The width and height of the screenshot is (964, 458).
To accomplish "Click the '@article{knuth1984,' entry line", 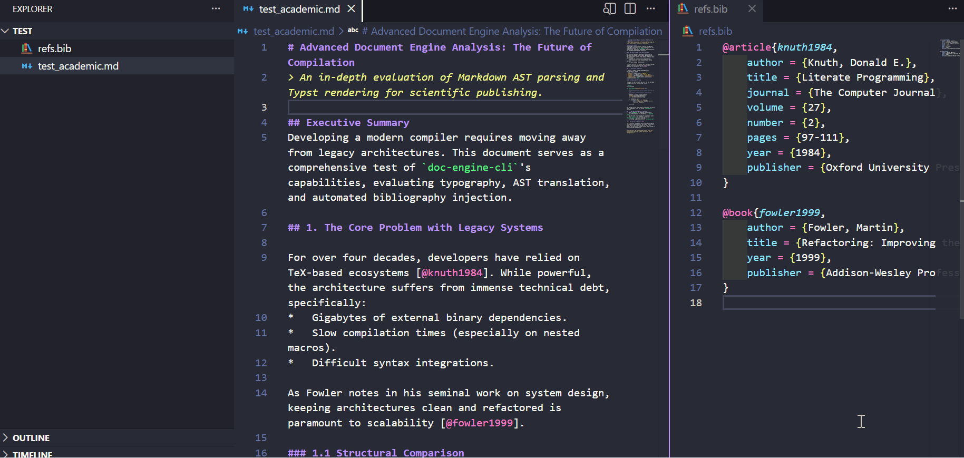I will (780, 47).
